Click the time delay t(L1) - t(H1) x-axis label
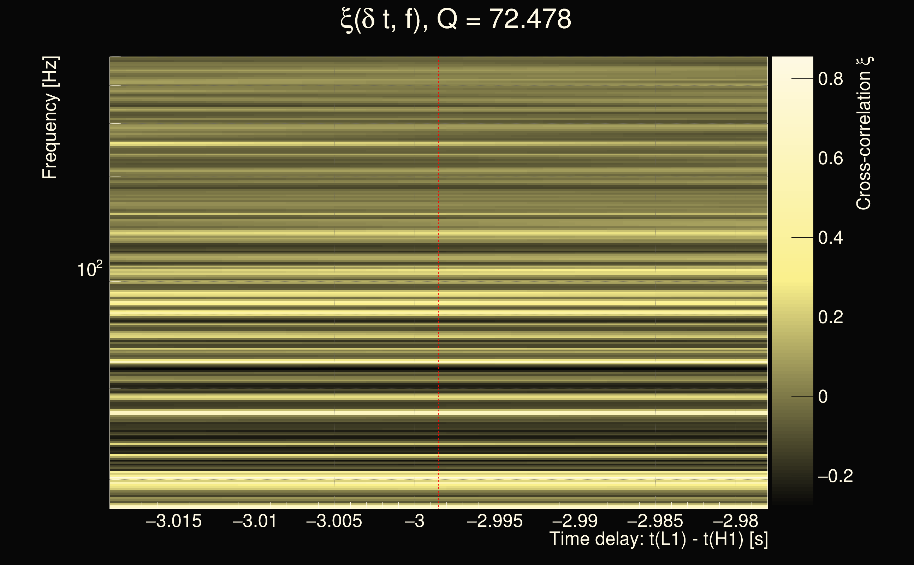Screen dimensions: 914x565 click(x=658, y=539)
